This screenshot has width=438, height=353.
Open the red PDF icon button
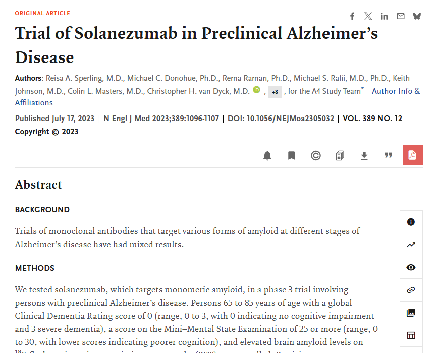pyautogui.click(x=412, y=155)
